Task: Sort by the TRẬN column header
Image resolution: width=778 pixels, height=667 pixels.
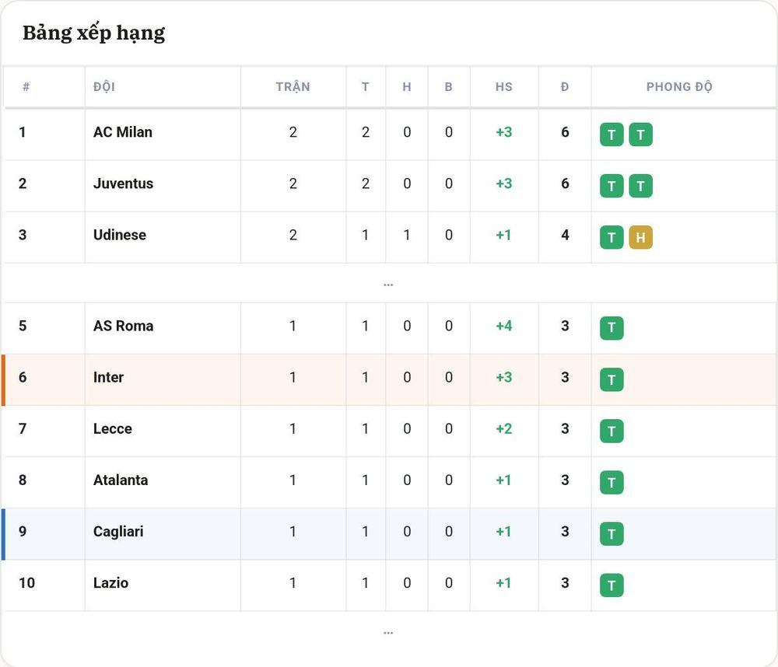Action: point(293,87)
